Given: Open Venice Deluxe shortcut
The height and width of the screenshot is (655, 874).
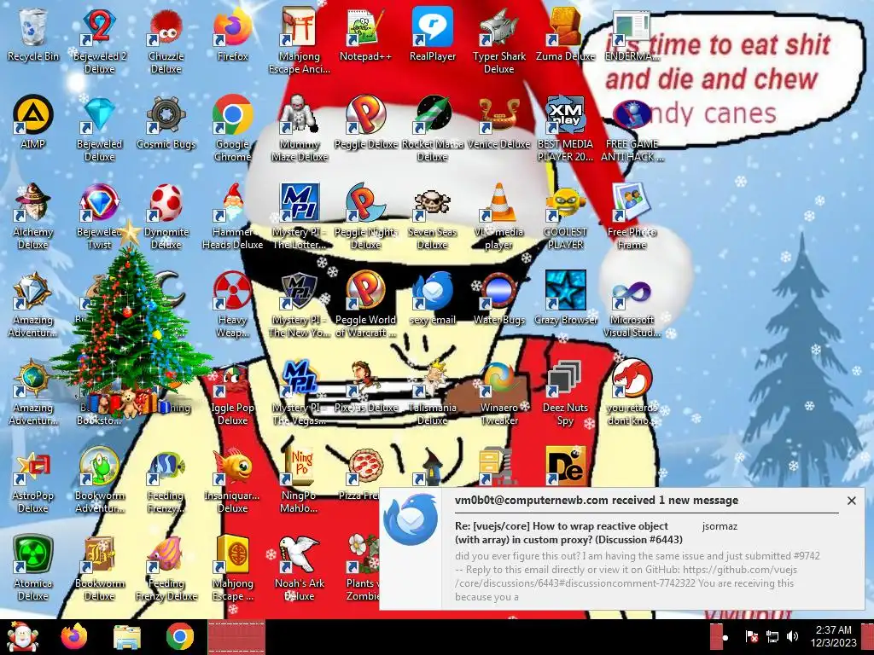Looking at the screenshot, I should (498, 123).
